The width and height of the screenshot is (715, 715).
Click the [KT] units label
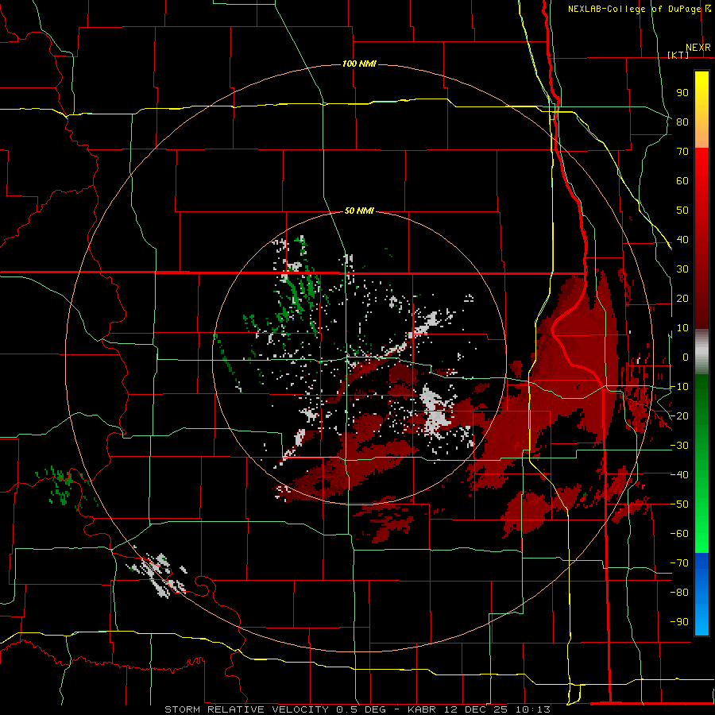pos(678,55)
